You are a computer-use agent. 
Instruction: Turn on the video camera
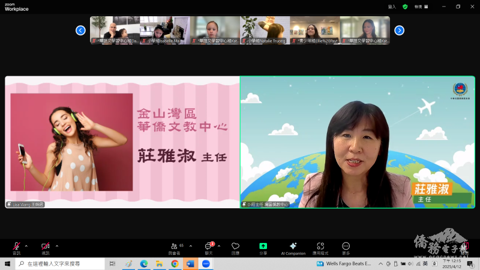[x=45, y=247]
